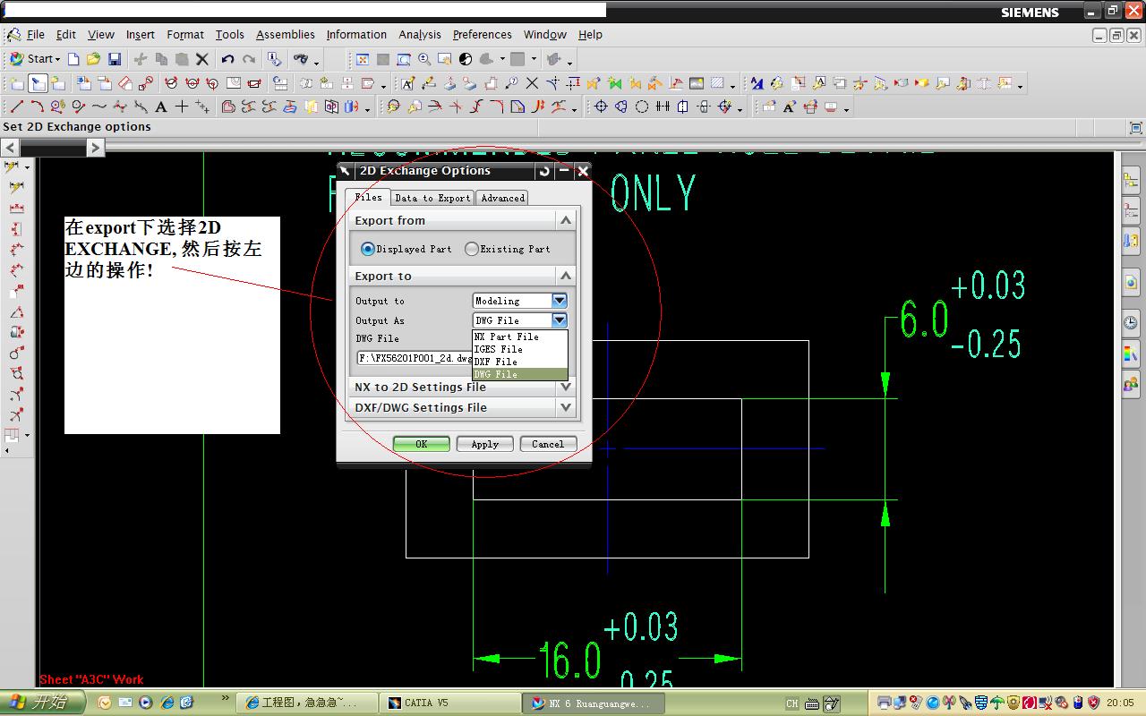
Task: Select the Displayed Part radio button
Action: [x=368, y=249]
